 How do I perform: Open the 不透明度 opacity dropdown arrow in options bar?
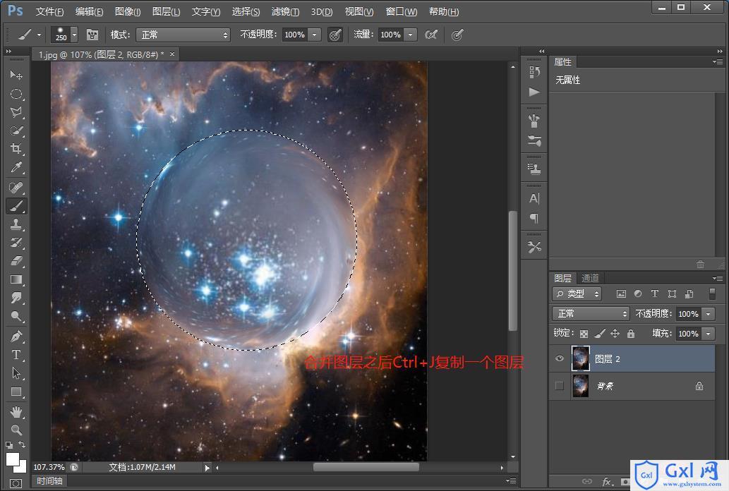[315, 35]
